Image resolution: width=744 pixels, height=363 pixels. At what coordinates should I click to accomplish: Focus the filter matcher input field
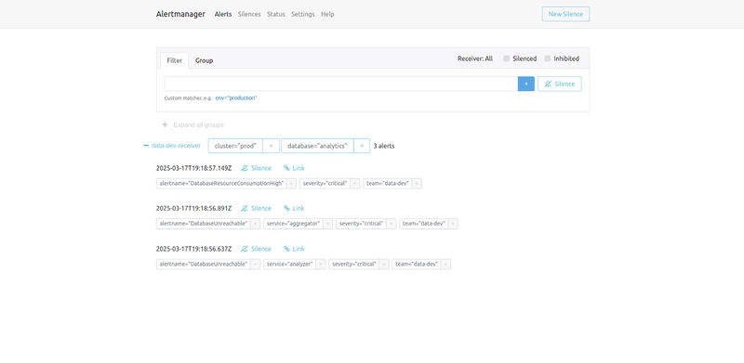click(341, 84)
